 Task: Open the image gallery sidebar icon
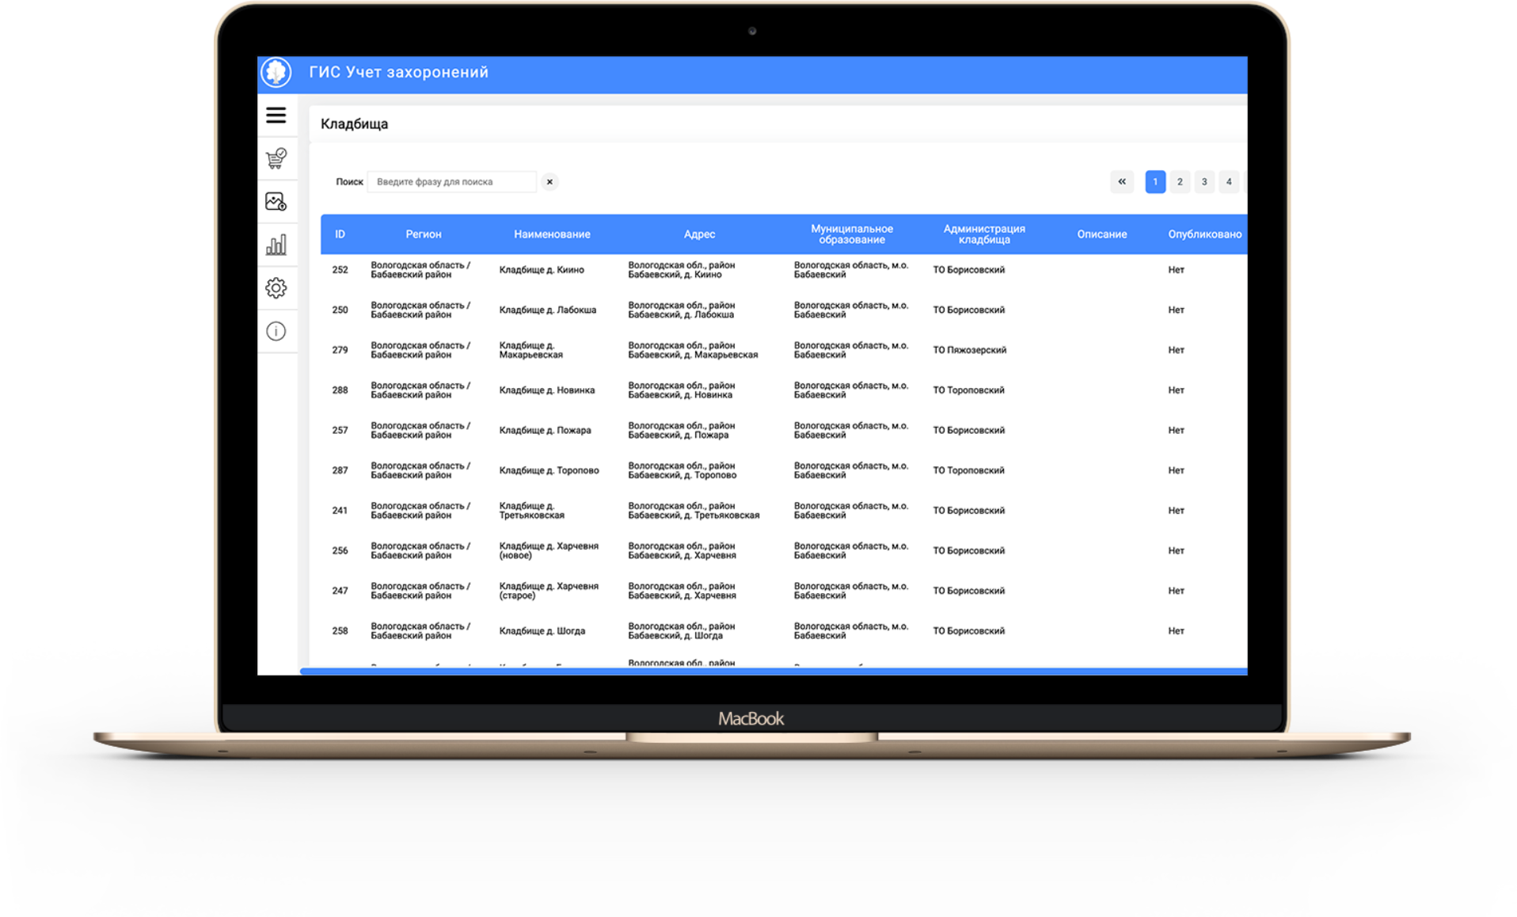tap(276, 202)
